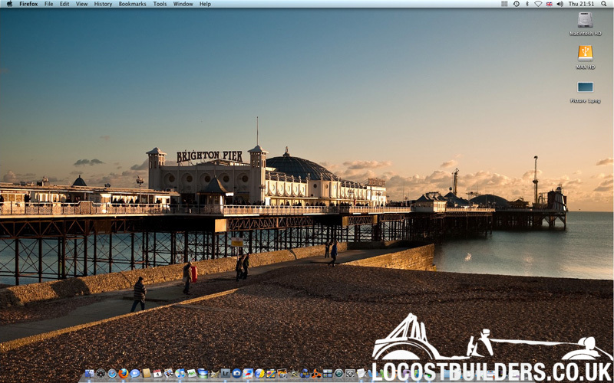
Task: Open Finder from the Dock
Action: pyautogui.click(x=90, y=374)
